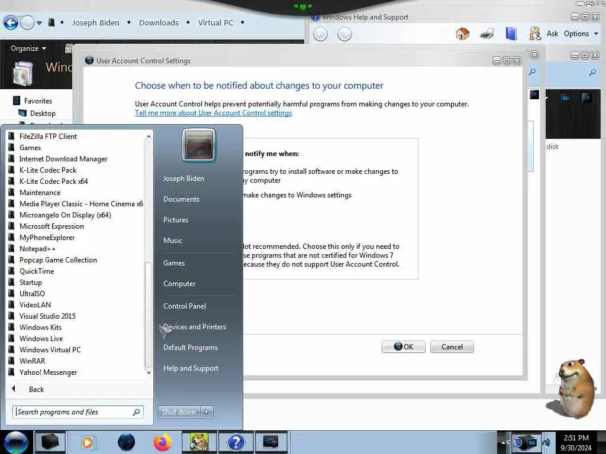The image size is (606, 454).
Task: Open Default Programs from Start menu
Action: coord(191,348)
